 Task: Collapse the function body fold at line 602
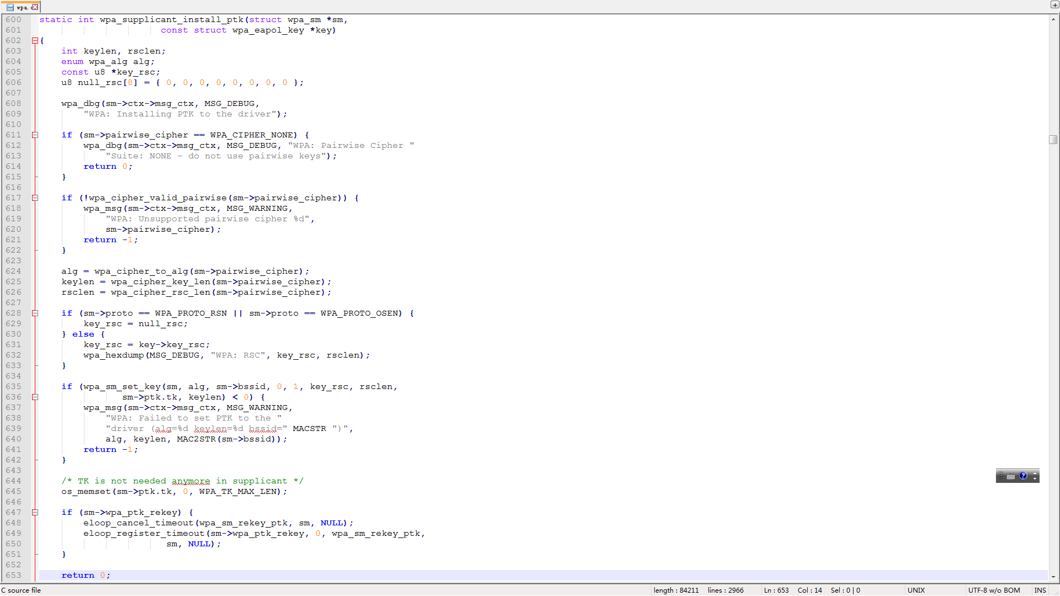click(35, 41)
